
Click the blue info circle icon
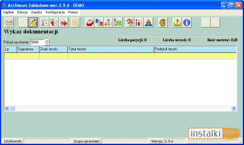[186, 22]
